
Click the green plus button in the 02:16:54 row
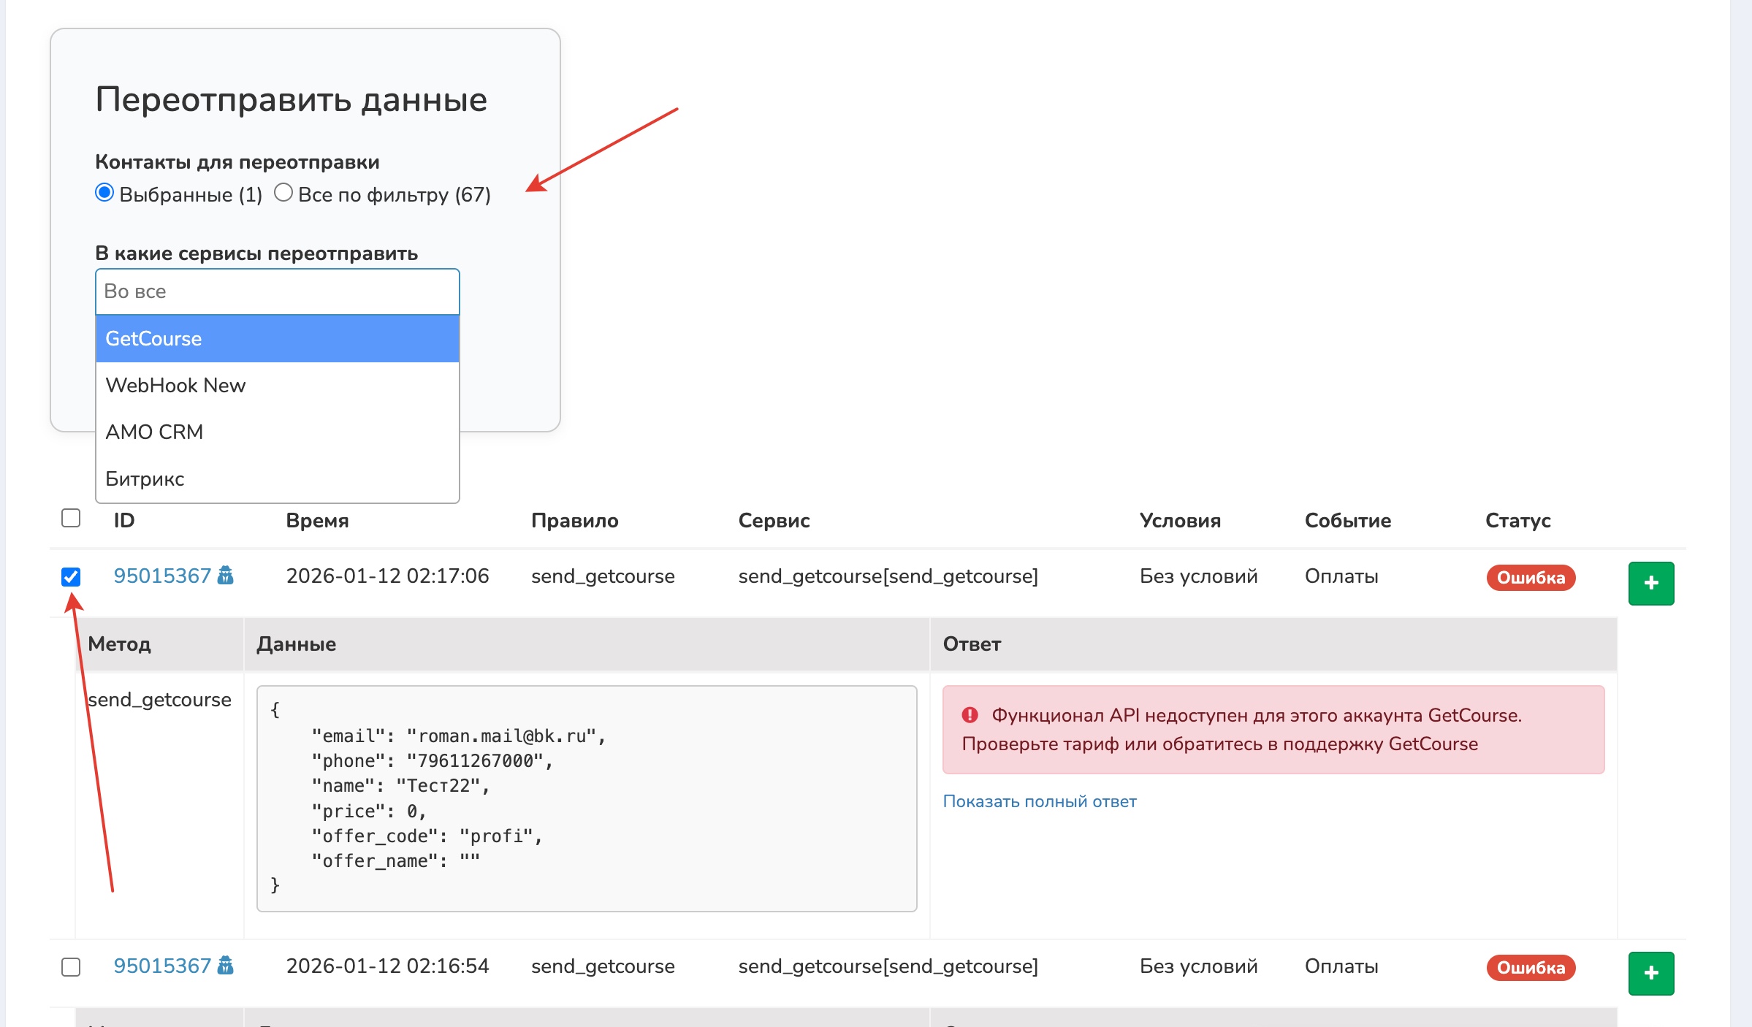pos(1650,973)
